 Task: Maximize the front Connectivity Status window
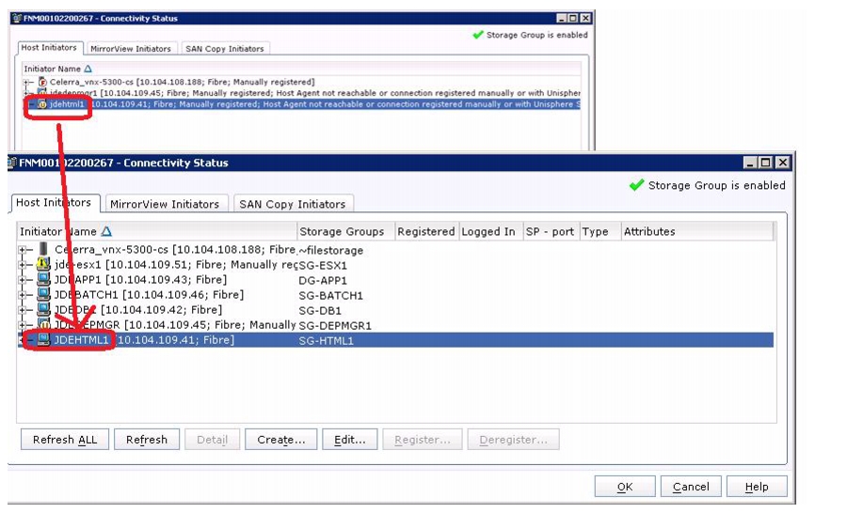point(766,163)
